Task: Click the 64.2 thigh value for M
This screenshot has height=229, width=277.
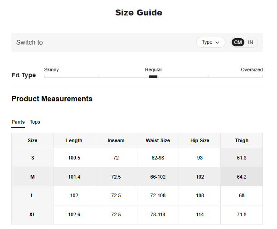Action: 242,177
